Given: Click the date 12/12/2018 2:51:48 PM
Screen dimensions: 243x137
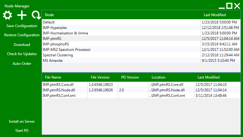Looking at the screenshot, I should coord(220,28).
